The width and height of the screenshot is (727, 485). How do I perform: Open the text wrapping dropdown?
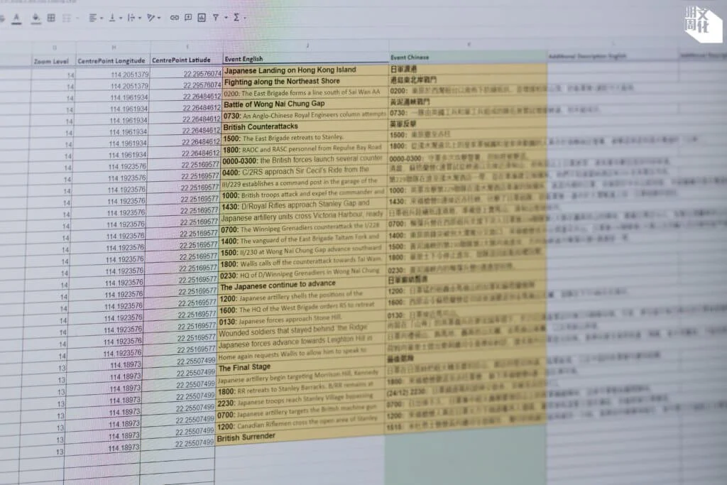click(x=132, y=17)
